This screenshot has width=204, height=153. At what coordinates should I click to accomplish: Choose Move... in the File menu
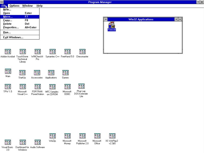tap(20, 17)
